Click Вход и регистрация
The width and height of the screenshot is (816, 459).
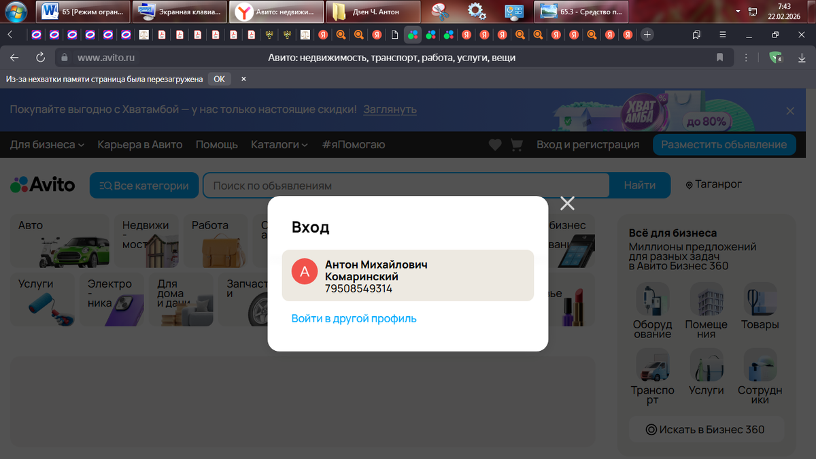[x=588, y=144]
